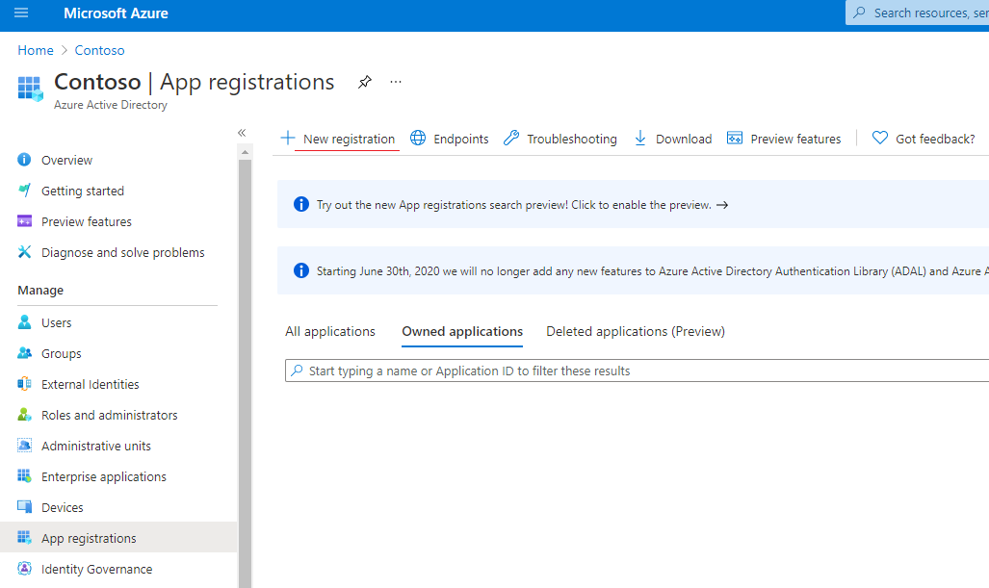Click the Download arrow icon
The height and width of the screenshot is (588, 989).
coord(640,138)
